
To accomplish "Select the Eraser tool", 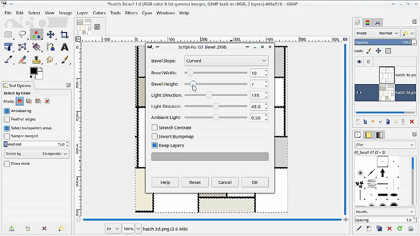I will 23,59.
